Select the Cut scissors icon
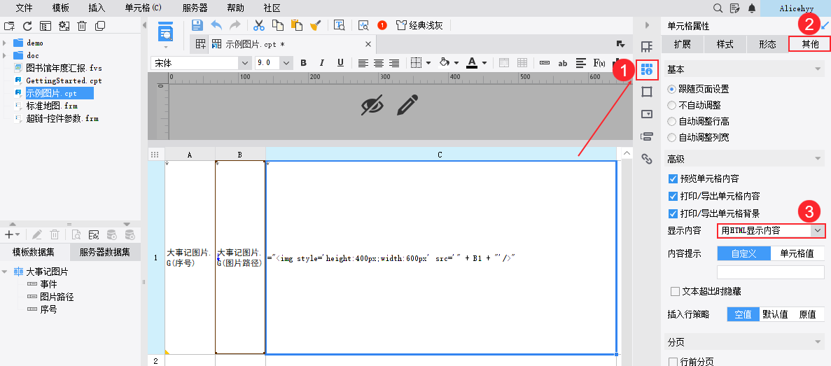The height and width of the screenshot is (366, 831). pos(258,25)
